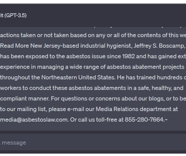
Task: Click the "Read More" text
Action: pyautogui.click(x=14, y=46)
